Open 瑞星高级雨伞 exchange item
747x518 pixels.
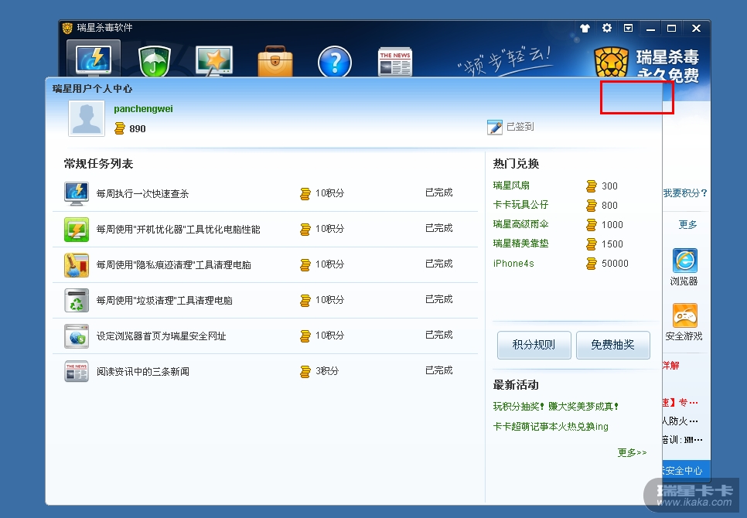tap(520, 224)
